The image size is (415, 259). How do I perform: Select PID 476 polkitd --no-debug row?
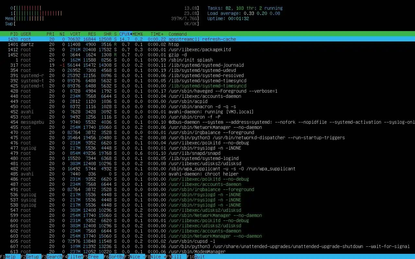tap(207, 143)
